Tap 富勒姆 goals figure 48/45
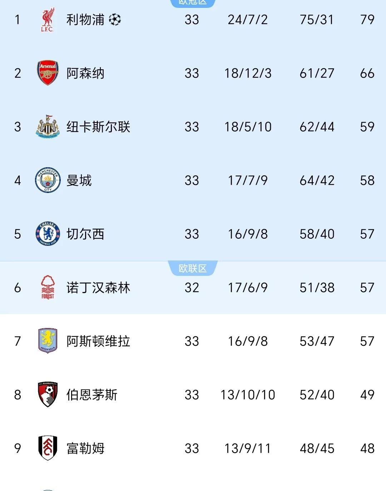The image size is (386, 491). coord(317,448)
